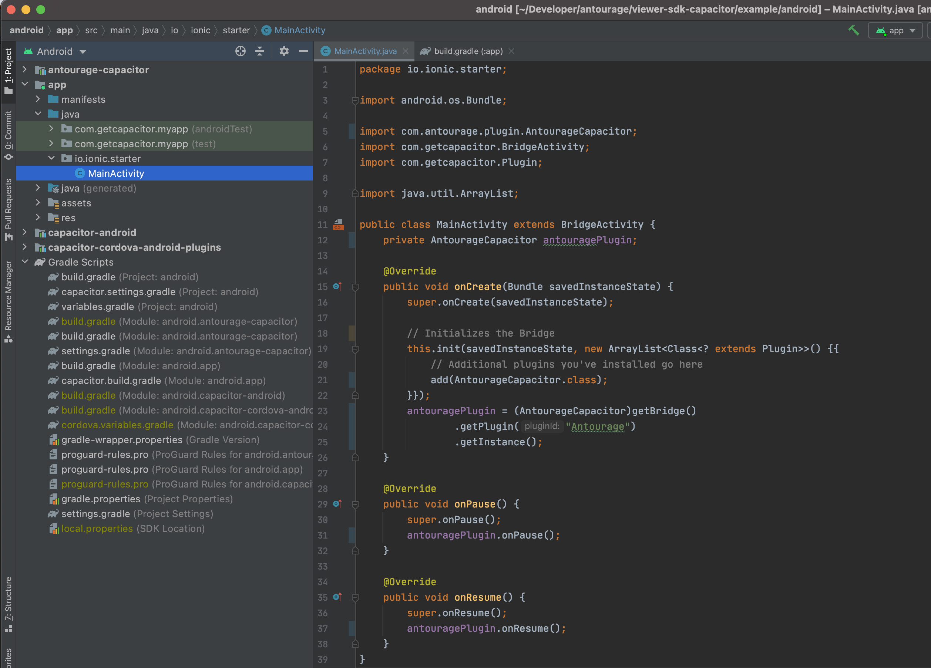
Task: Click MainActivity in breadcrumb bar
Action: (293, 30)
